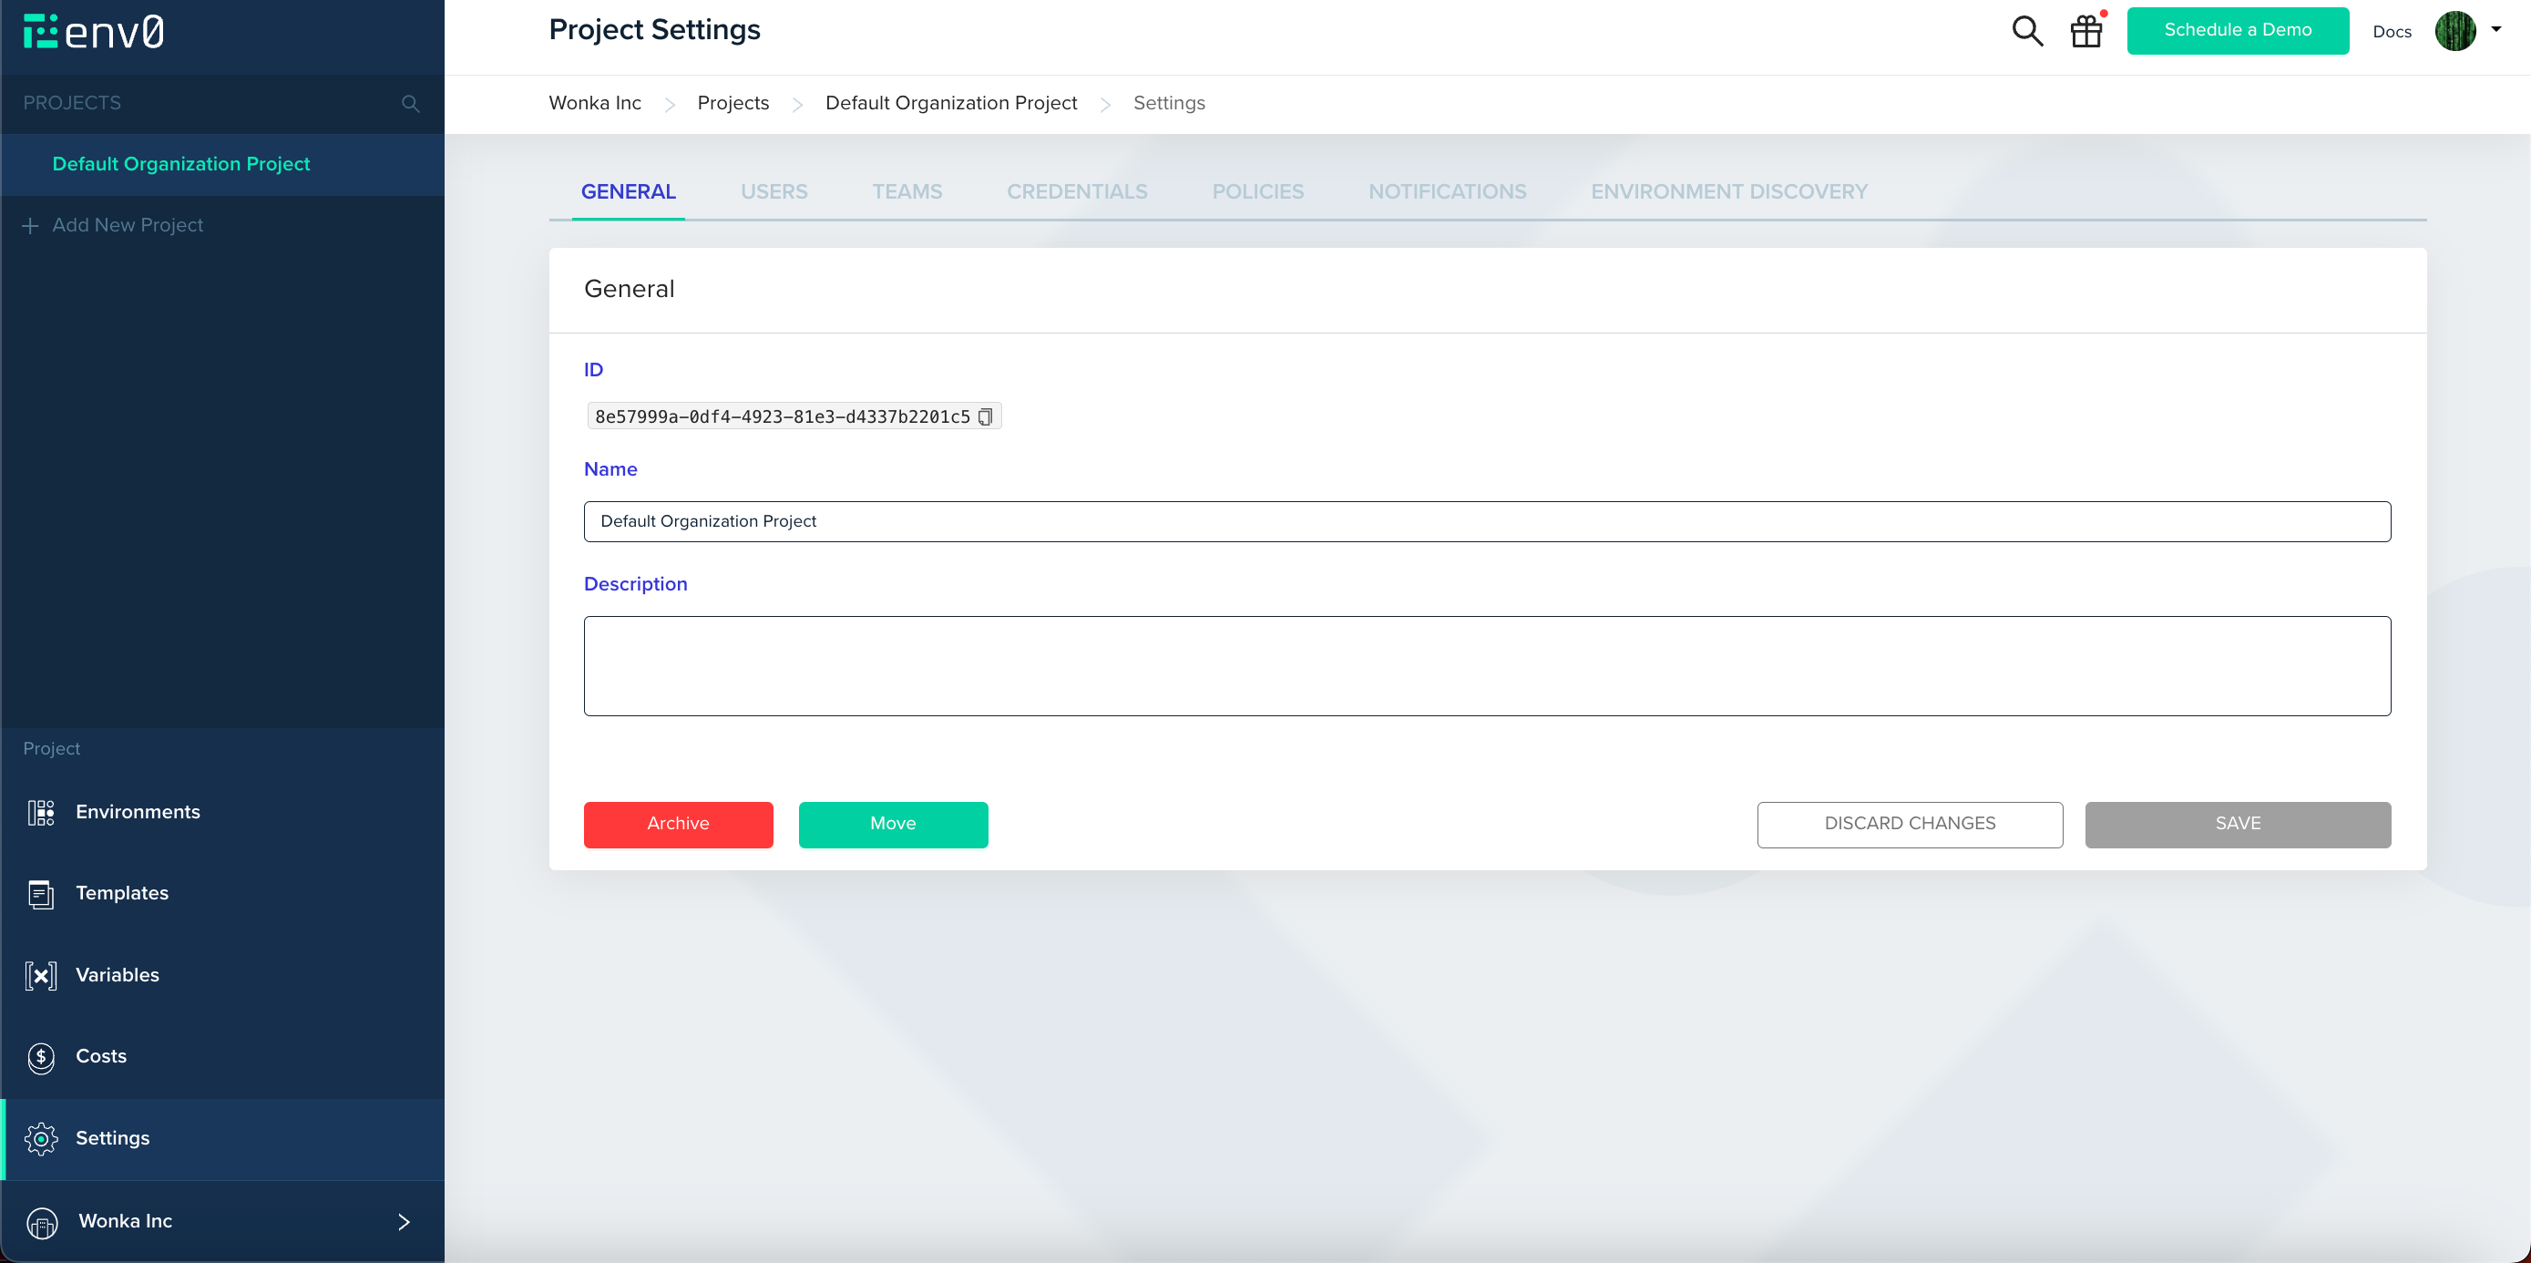2531x1263 pixels.
Task: Click Discard Changes button
Action: (x=1909, y=824)
